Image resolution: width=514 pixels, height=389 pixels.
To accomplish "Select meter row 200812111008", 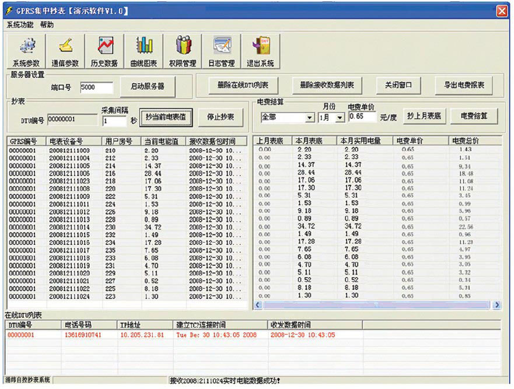I will point(127,189).
